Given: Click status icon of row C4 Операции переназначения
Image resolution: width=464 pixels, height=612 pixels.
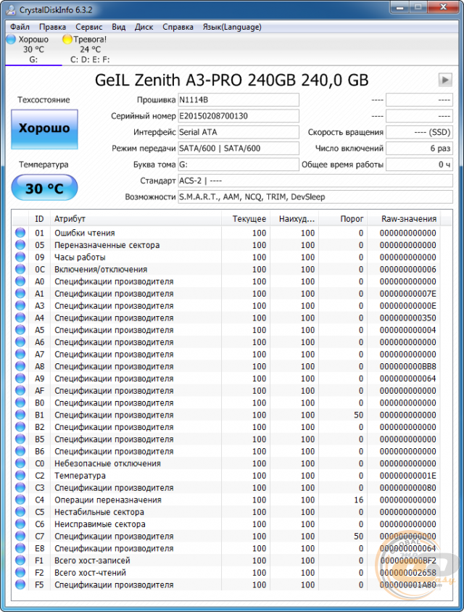Looking at the screenshot, I should click(x=20, y=500).
